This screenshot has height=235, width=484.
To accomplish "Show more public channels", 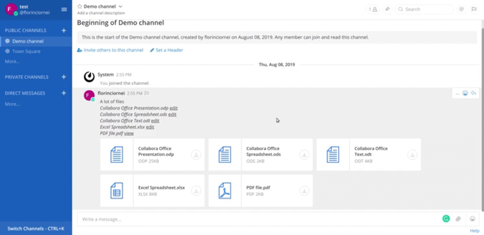I will pyautogui.click(x=12, y=62).
